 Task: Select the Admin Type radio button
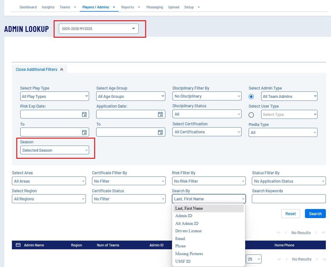(251, 97)
